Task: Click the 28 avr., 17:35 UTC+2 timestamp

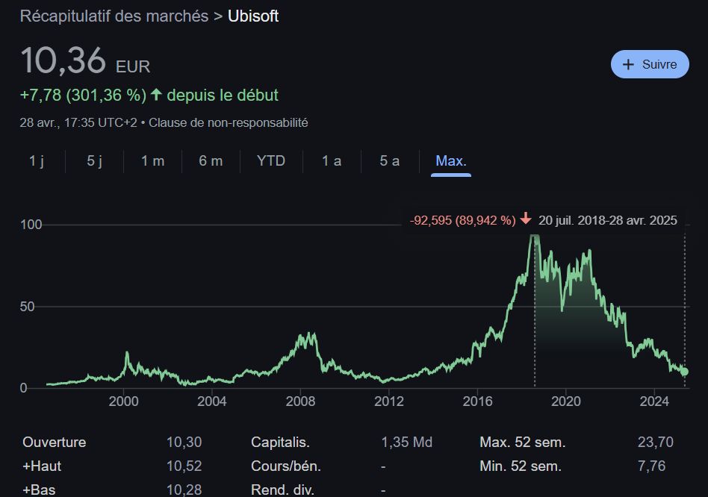Action: click(78, 122)
